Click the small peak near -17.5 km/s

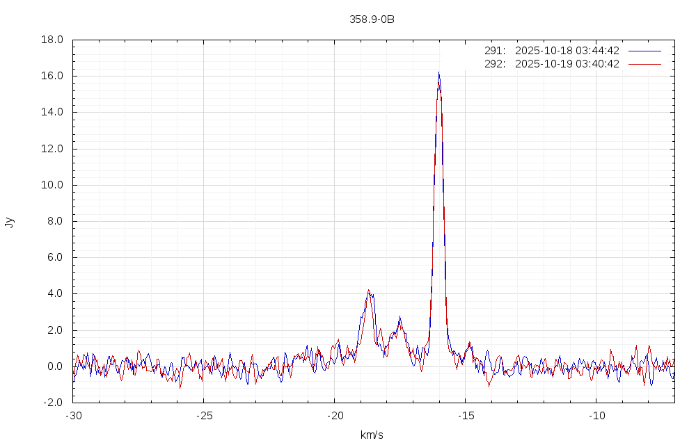400,318
